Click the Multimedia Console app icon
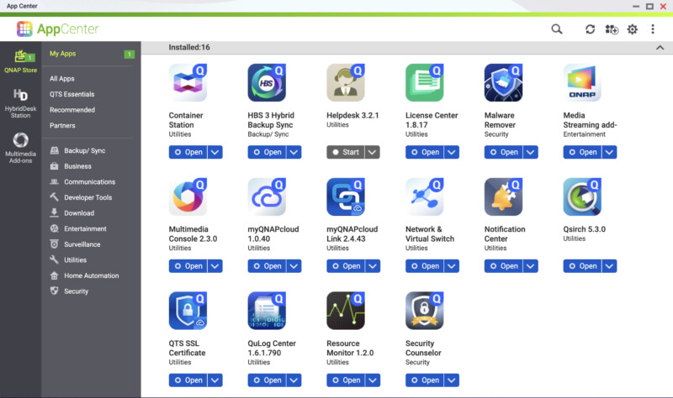 point(188,196)
